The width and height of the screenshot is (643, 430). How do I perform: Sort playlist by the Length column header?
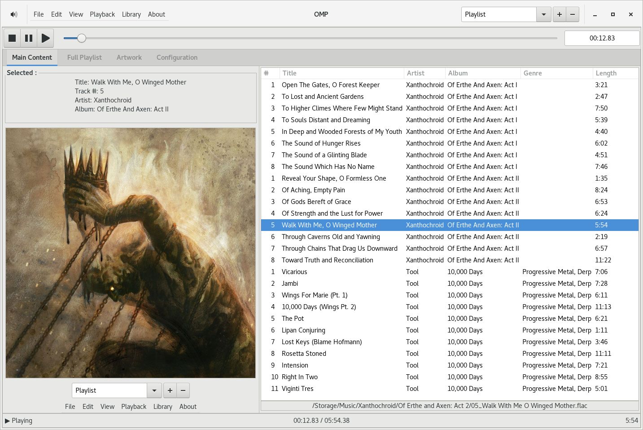click(615, 73)
